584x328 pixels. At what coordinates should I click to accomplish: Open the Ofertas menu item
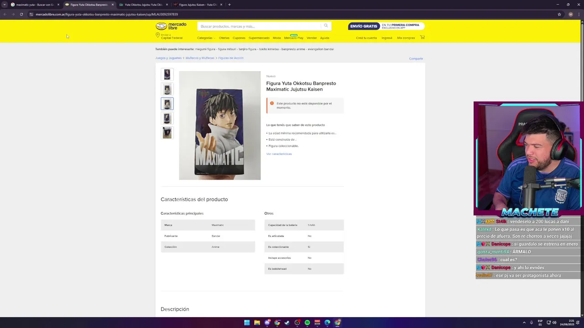click(224, 38)
